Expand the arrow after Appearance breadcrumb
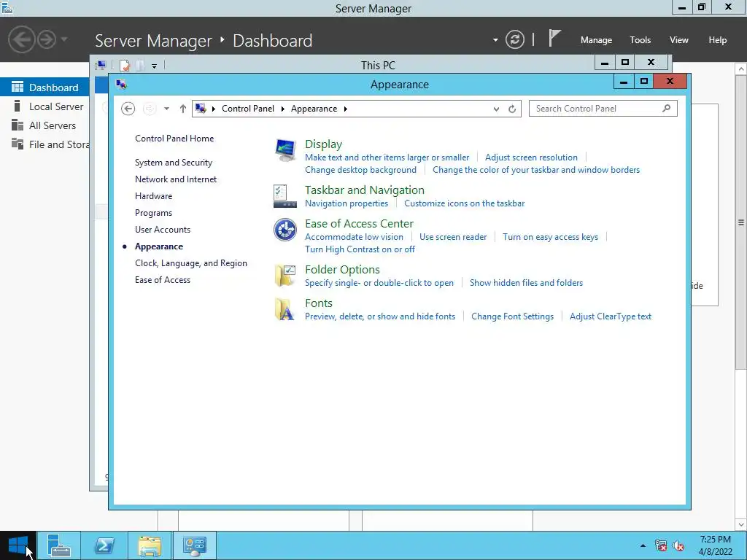Viewport: 747px width, 560px height. pyautogui.click(x=345, y=109)
